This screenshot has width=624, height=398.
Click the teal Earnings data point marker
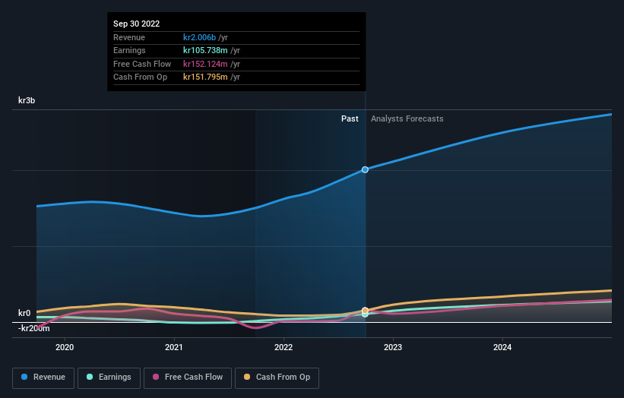coord(365,314)
